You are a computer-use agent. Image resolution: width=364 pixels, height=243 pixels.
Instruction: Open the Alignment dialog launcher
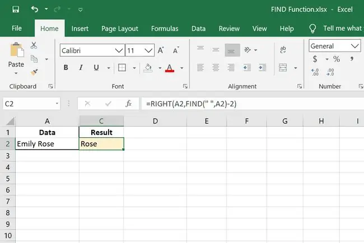pyautogui.click(x=300, y=86)
